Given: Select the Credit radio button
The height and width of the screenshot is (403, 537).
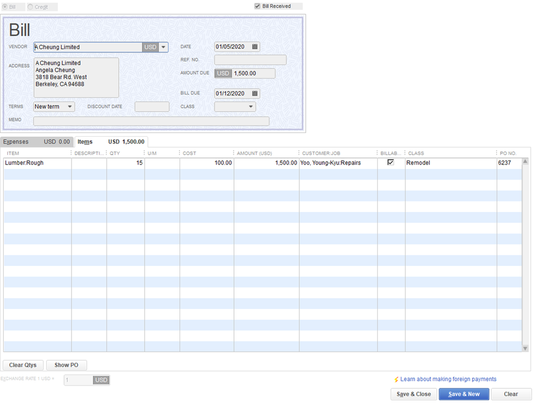Looking at the screenshot, I should [x=31, y=7].
